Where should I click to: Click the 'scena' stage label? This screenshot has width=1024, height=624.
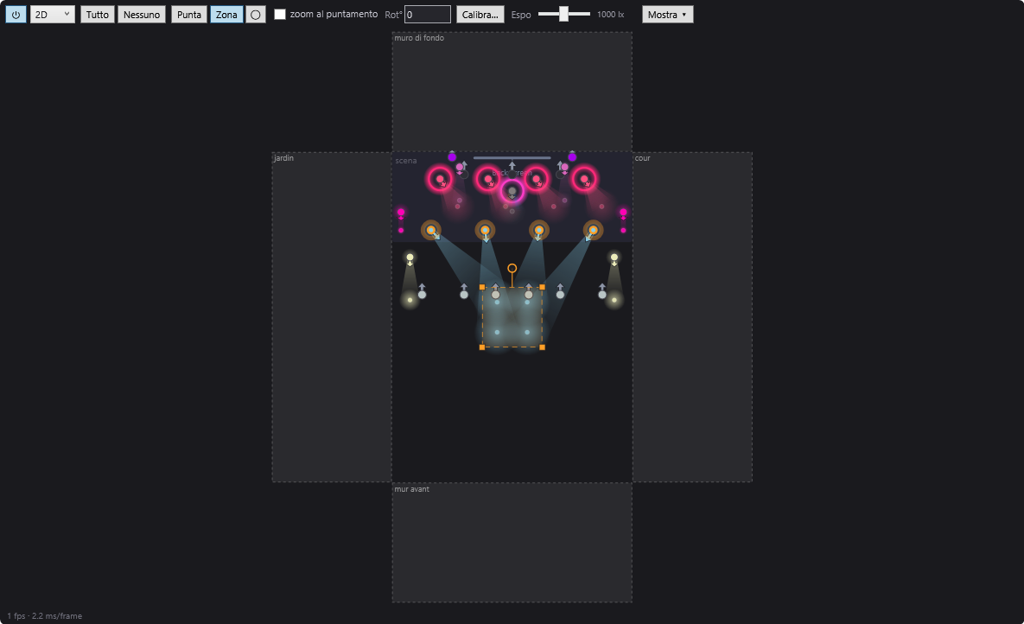405,161
